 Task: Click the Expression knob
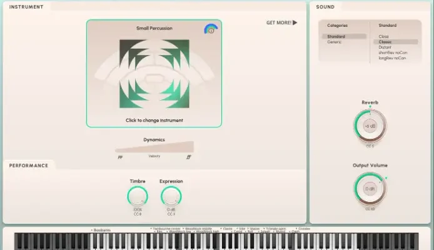tap(171, 197)
